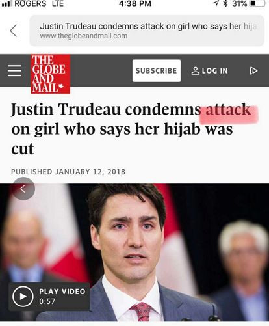Click the LOG IN link

tap(214, 71)
